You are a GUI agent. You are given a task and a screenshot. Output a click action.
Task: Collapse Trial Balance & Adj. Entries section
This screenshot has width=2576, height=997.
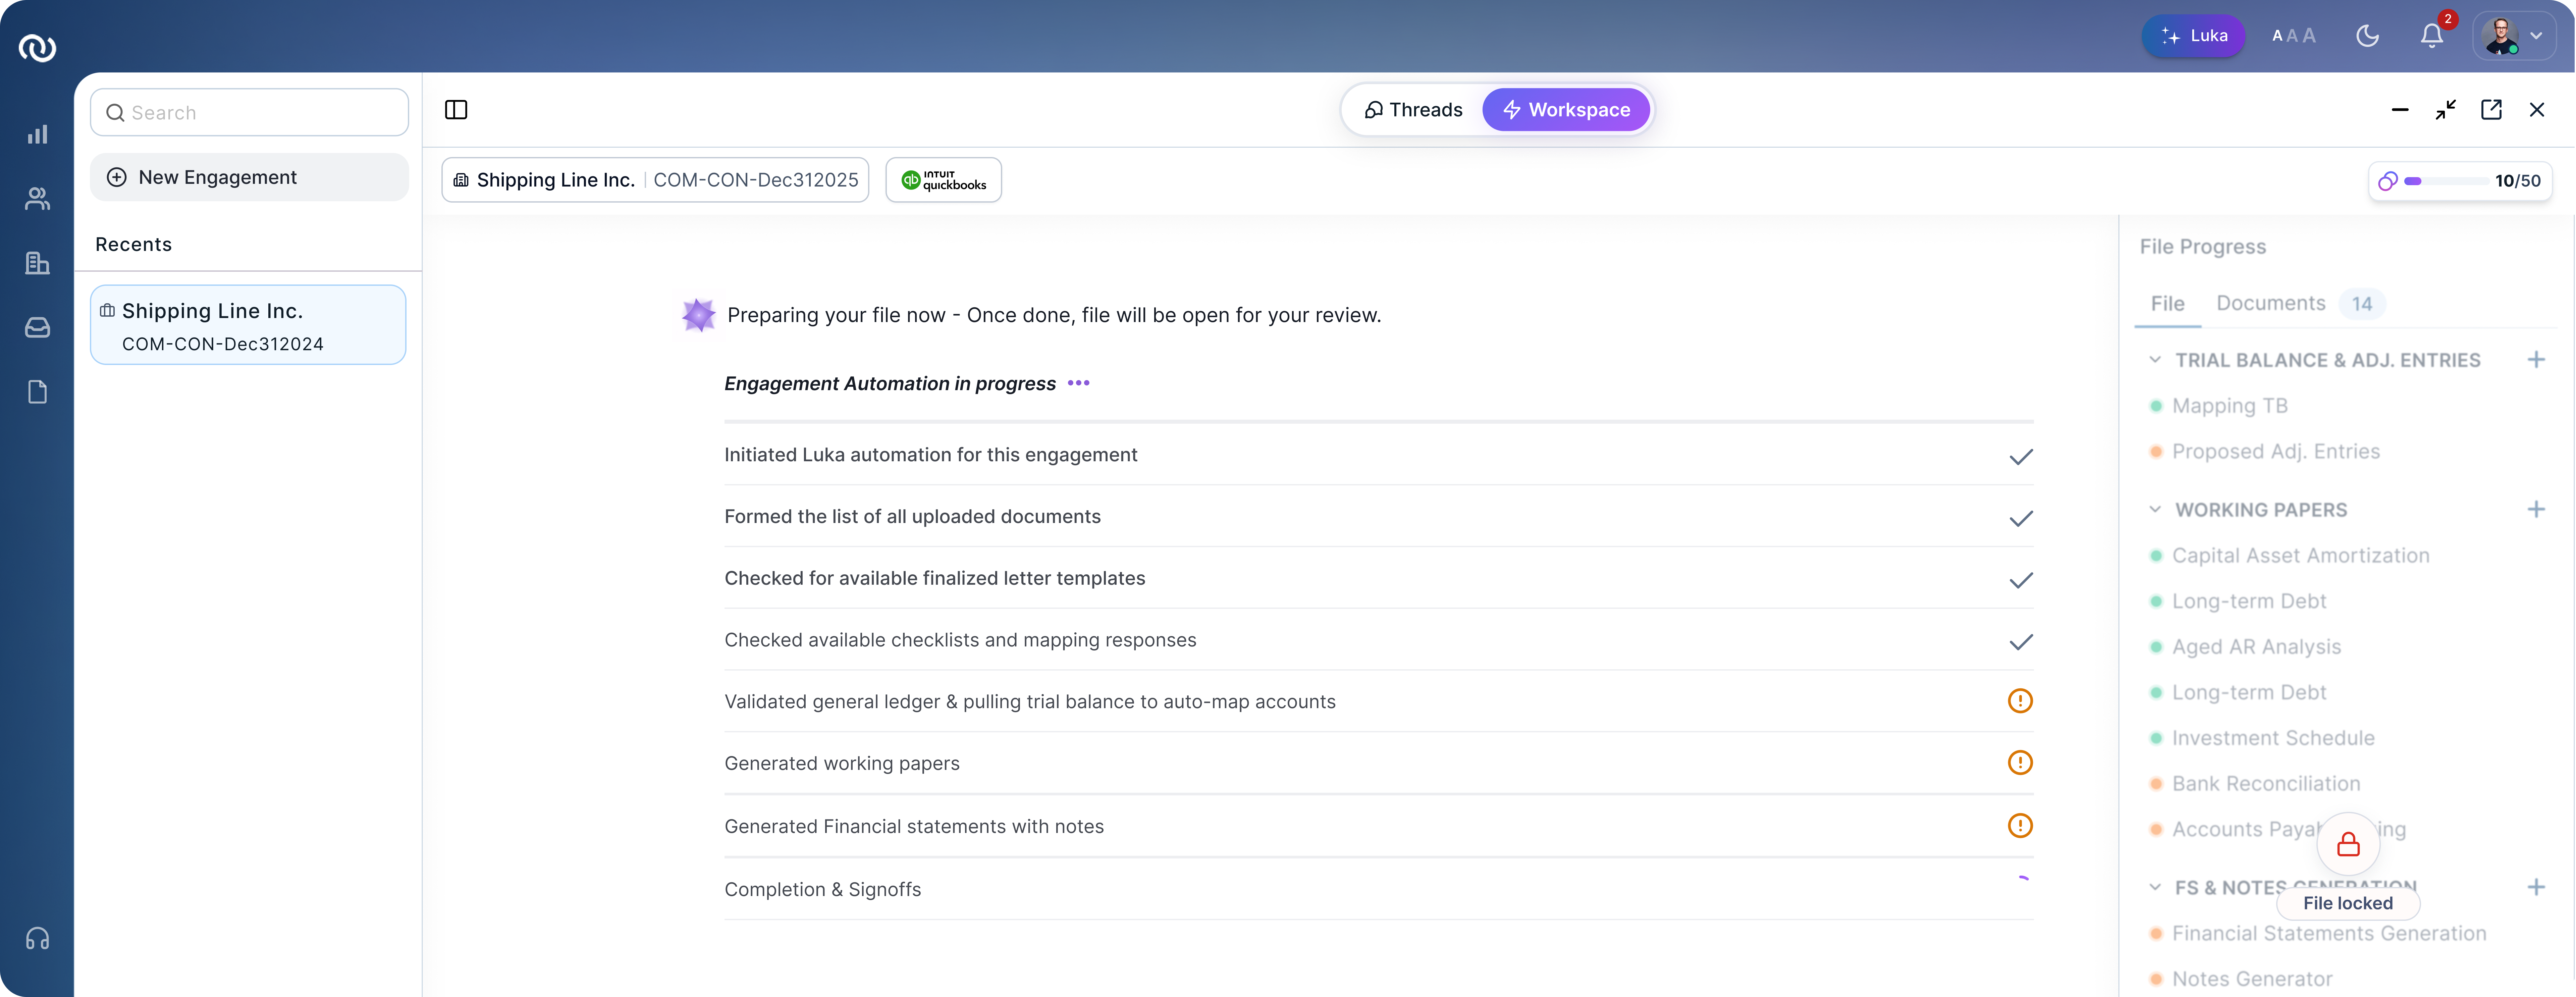click(x=2155, y=360)
